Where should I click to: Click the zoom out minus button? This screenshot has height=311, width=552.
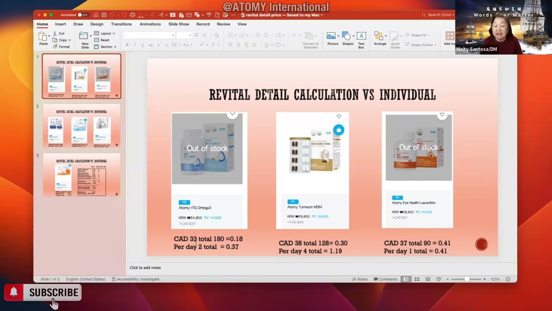coord(448,279)
